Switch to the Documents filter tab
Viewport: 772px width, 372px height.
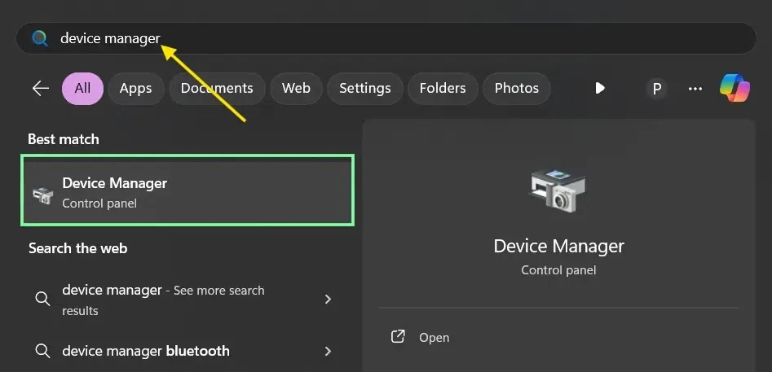coord(217,88)
